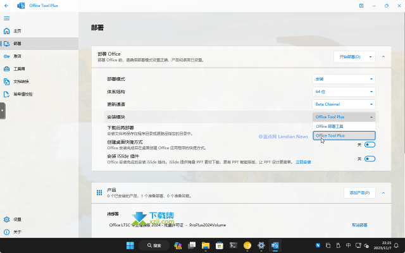Viewport: 405px width, 253px height.
Task: Open the 激活 activation page
Action: coord(39,56)
